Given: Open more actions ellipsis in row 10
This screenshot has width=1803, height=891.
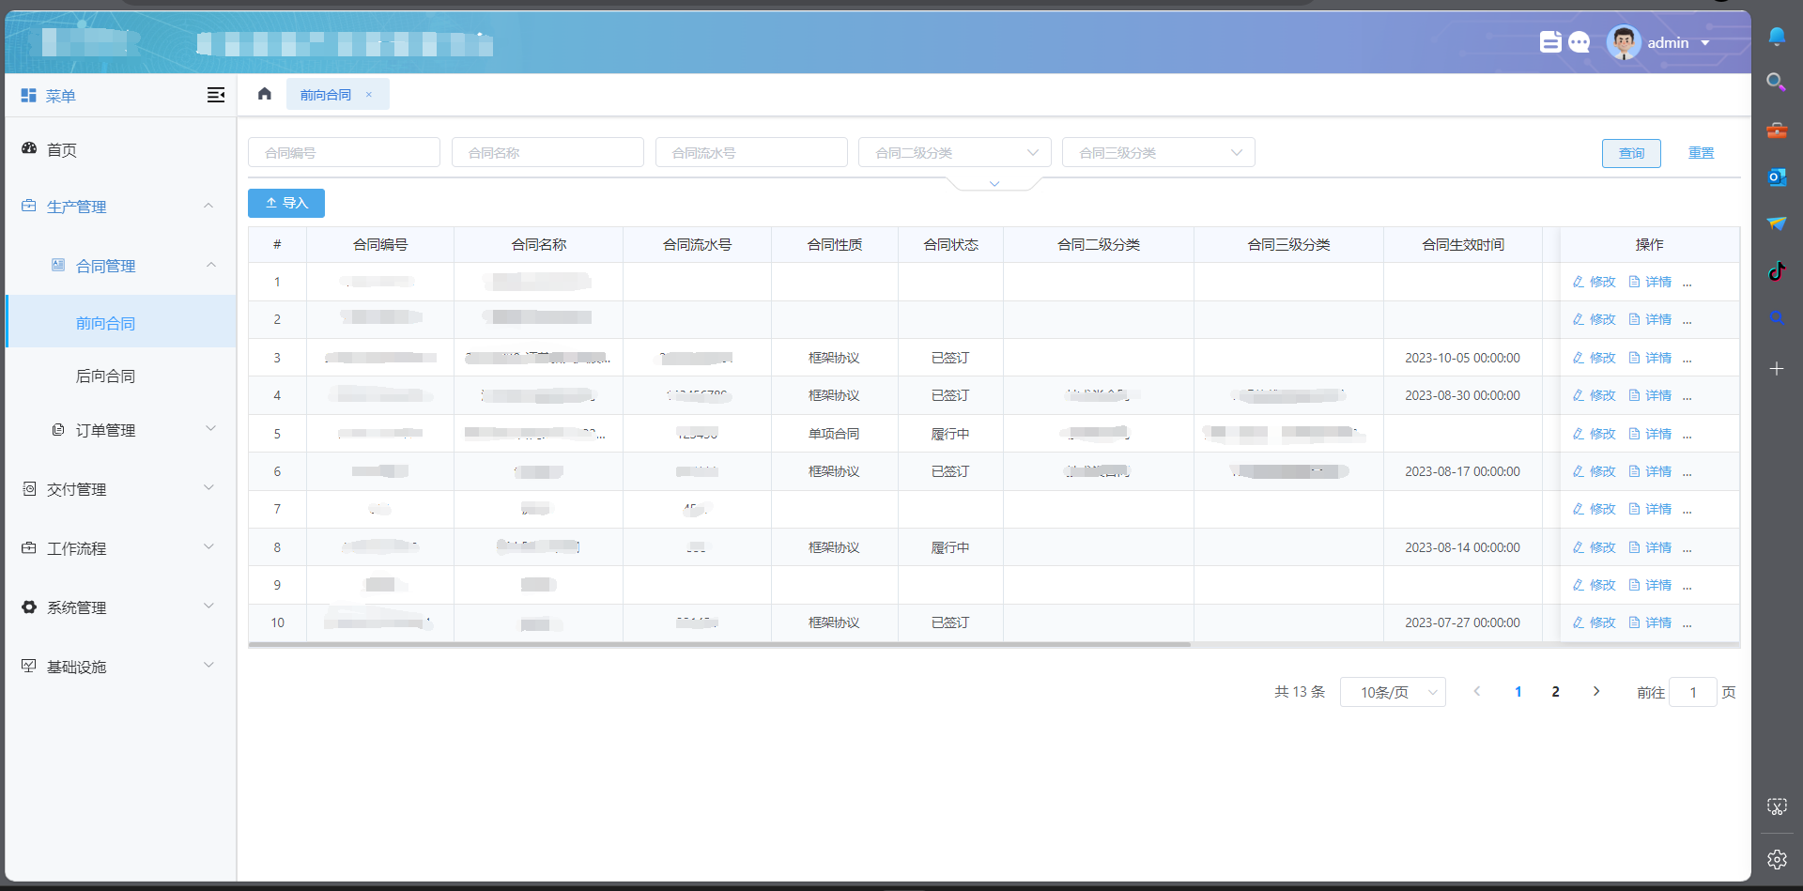Looking at the screenshot, I should click(1687, 623).
